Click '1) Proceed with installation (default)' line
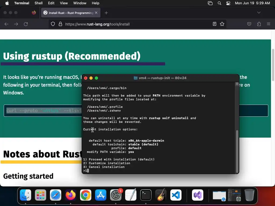This screenshot has width=275, height=206. point(119,159)
